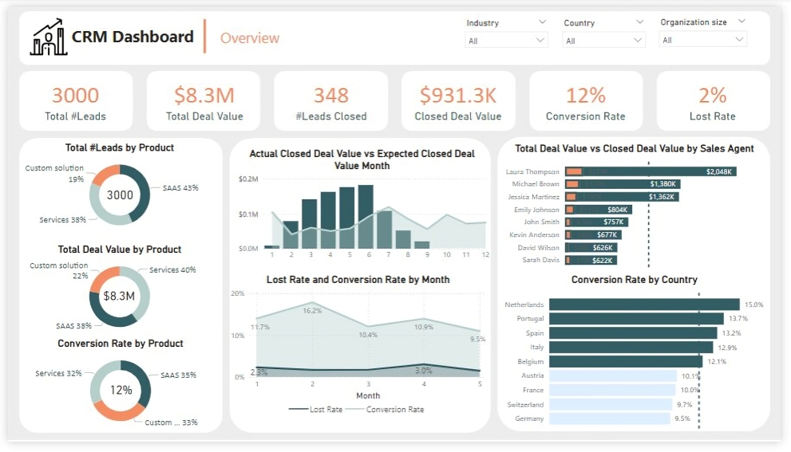This screenshot has height=452, width=791.
Task: Expand the chevron beside the Country label
Action: [639, 22]
